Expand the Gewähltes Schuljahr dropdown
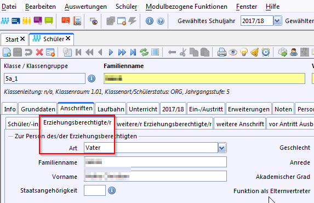 277,21
